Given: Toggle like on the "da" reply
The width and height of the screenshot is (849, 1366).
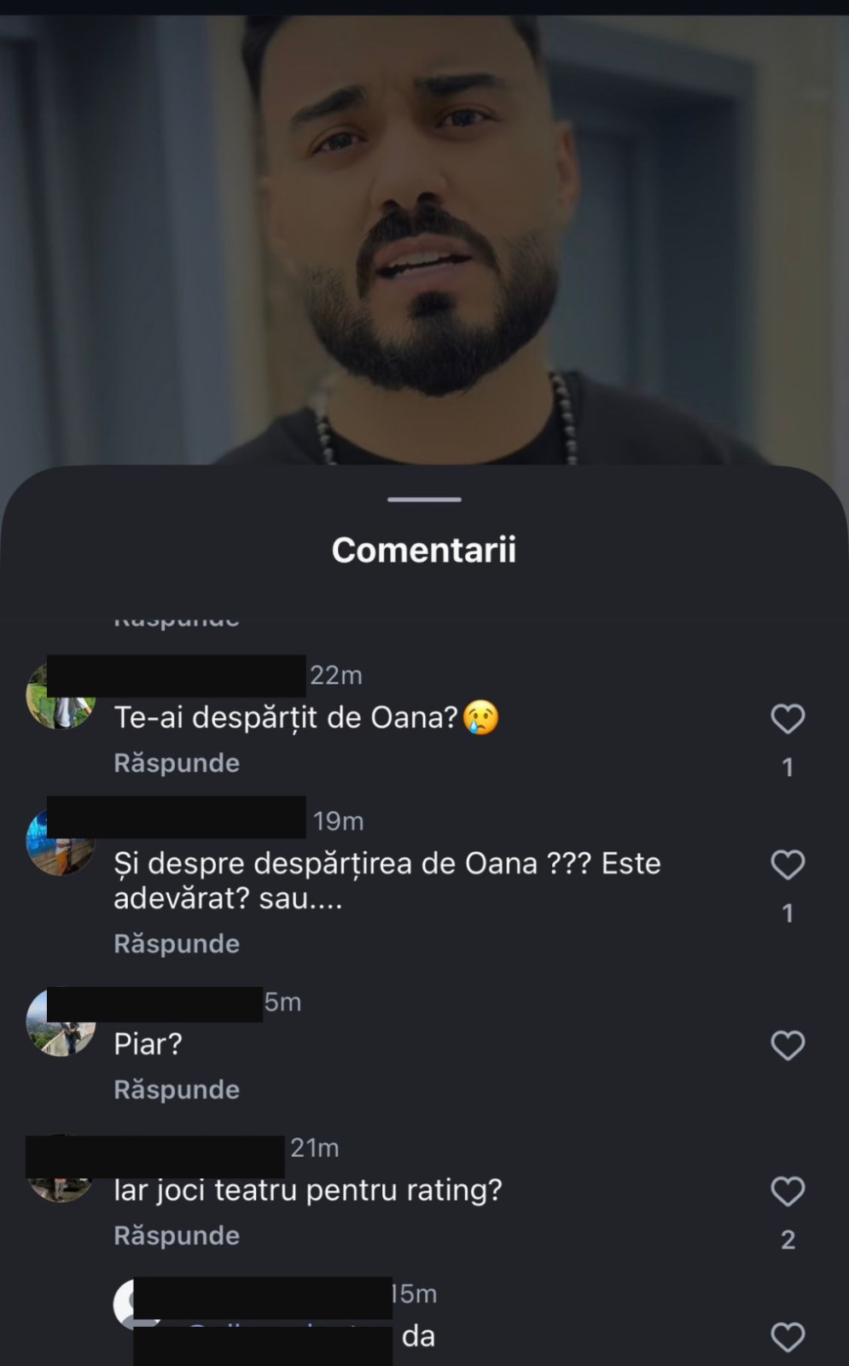Looking at the screenshot, I should 788,1337.
